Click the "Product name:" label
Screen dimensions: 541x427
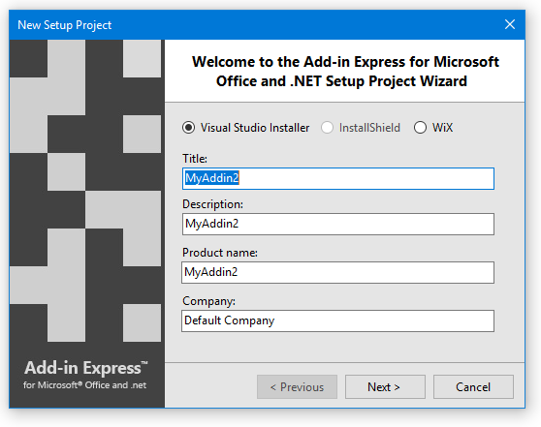tap(220, 253)
